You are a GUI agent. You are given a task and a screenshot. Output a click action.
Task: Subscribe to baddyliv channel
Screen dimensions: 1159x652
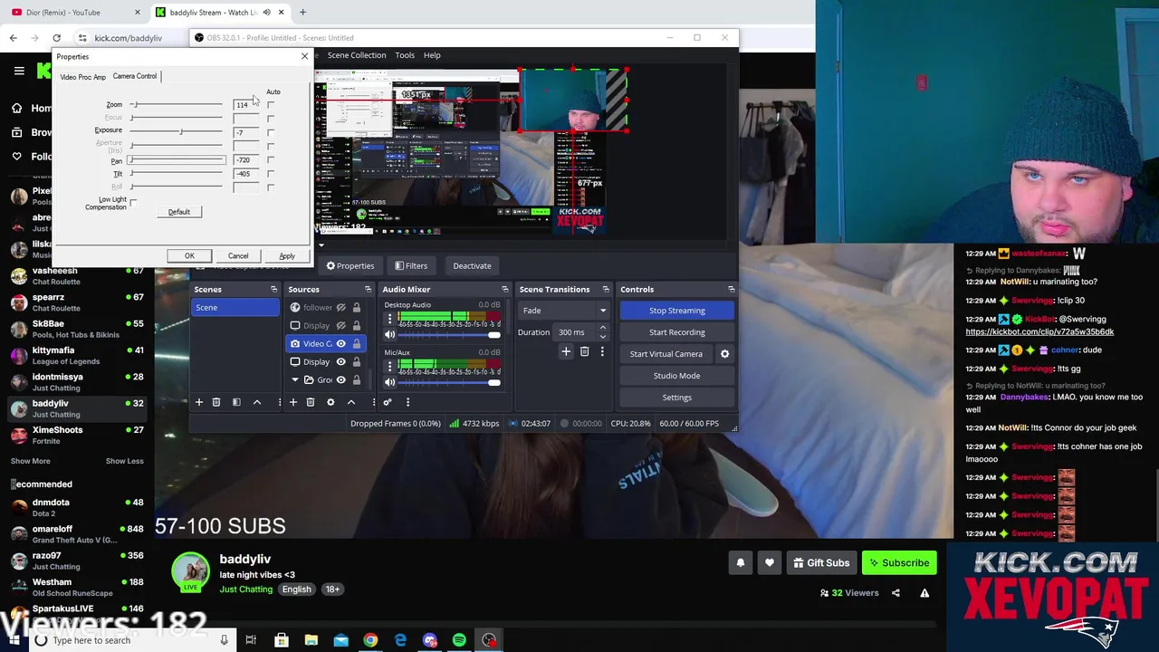pos(899,563)
